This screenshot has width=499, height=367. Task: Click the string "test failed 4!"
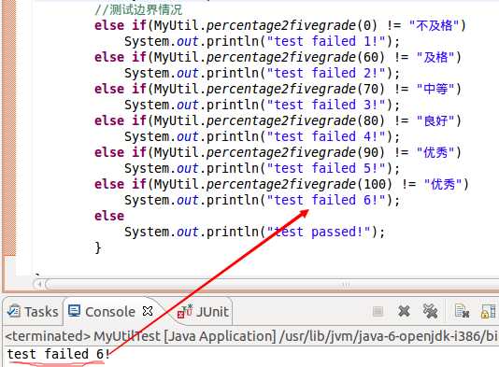point(326,136)
